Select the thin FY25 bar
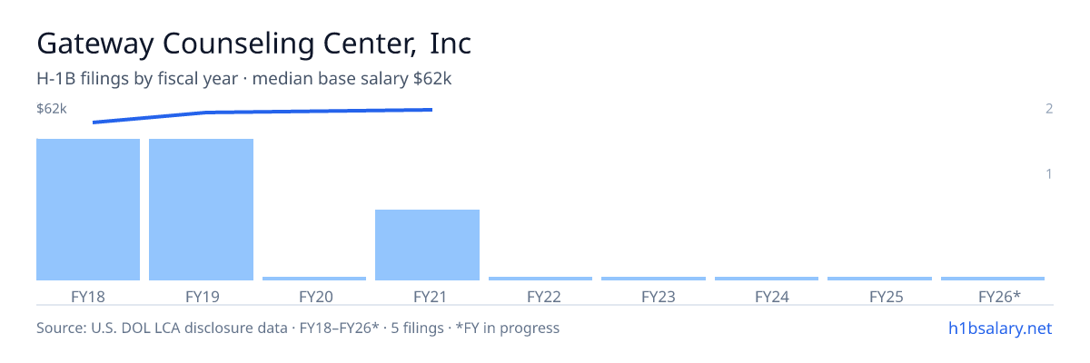This screenshot has height=363, width=1090. point(879,279)
